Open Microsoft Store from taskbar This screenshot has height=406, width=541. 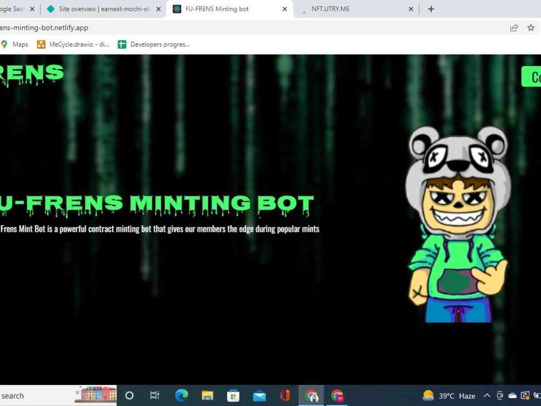233,396
